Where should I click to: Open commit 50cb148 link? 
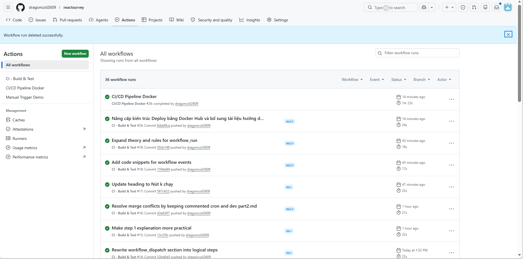163,147
